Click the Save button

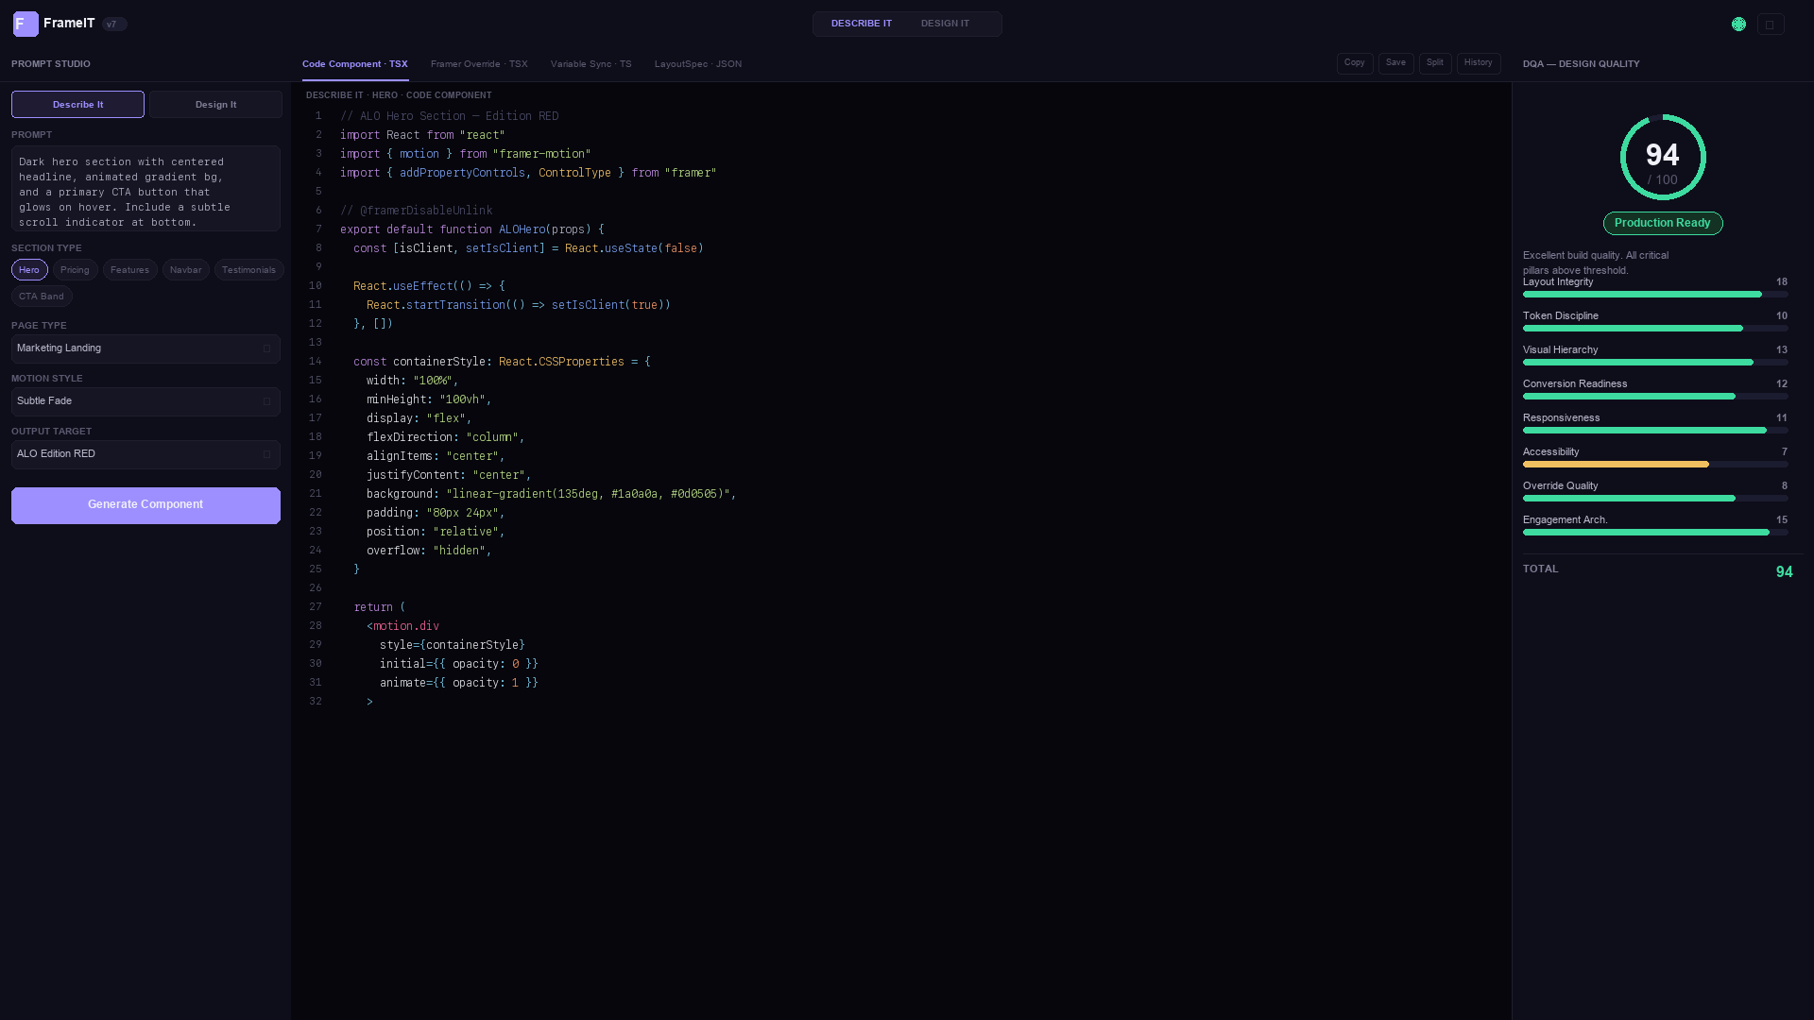(1395, 63)
